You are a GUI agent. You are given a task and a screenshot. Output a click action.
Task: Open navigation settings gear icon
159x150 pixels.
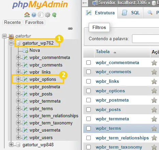click(47, 15)
